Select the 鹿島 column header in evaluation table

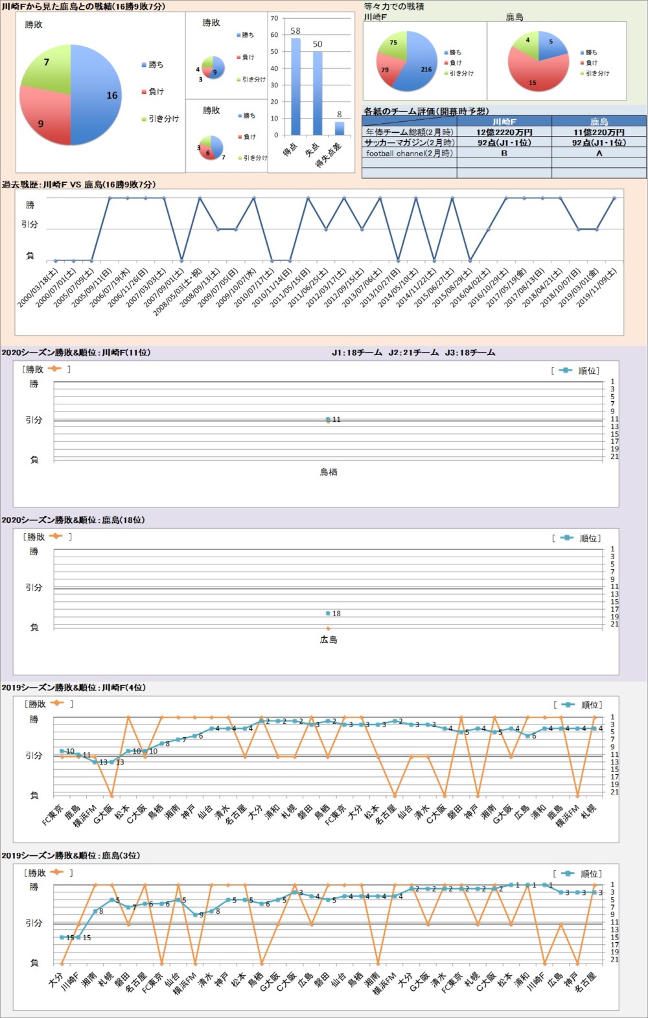pos(599,121)
